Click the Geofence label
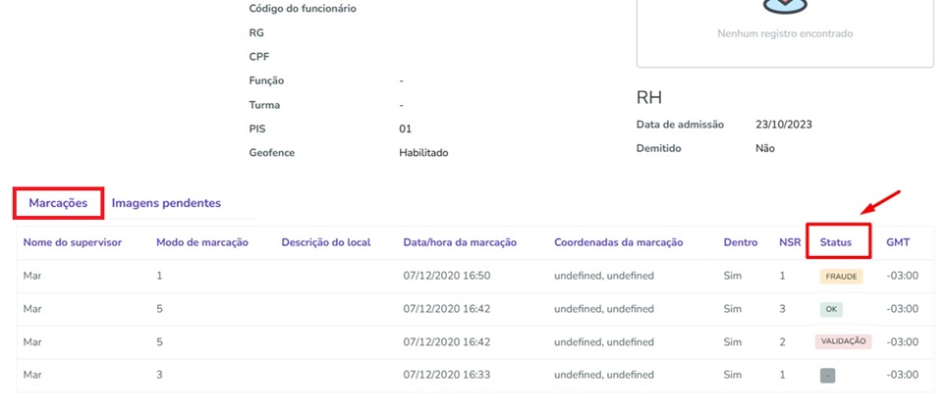Viewport: 949px width, 412px height. [x=272, y=153]
